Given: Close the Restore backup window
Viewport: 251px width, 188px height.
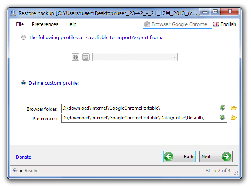Looking at the screenshot, I should (230, 12).
